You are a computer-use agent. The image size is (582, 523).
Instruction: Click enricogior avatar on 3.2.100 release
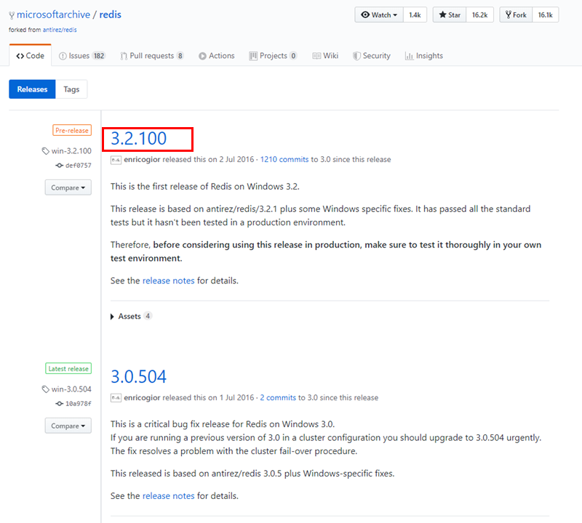tap(116, 160)
